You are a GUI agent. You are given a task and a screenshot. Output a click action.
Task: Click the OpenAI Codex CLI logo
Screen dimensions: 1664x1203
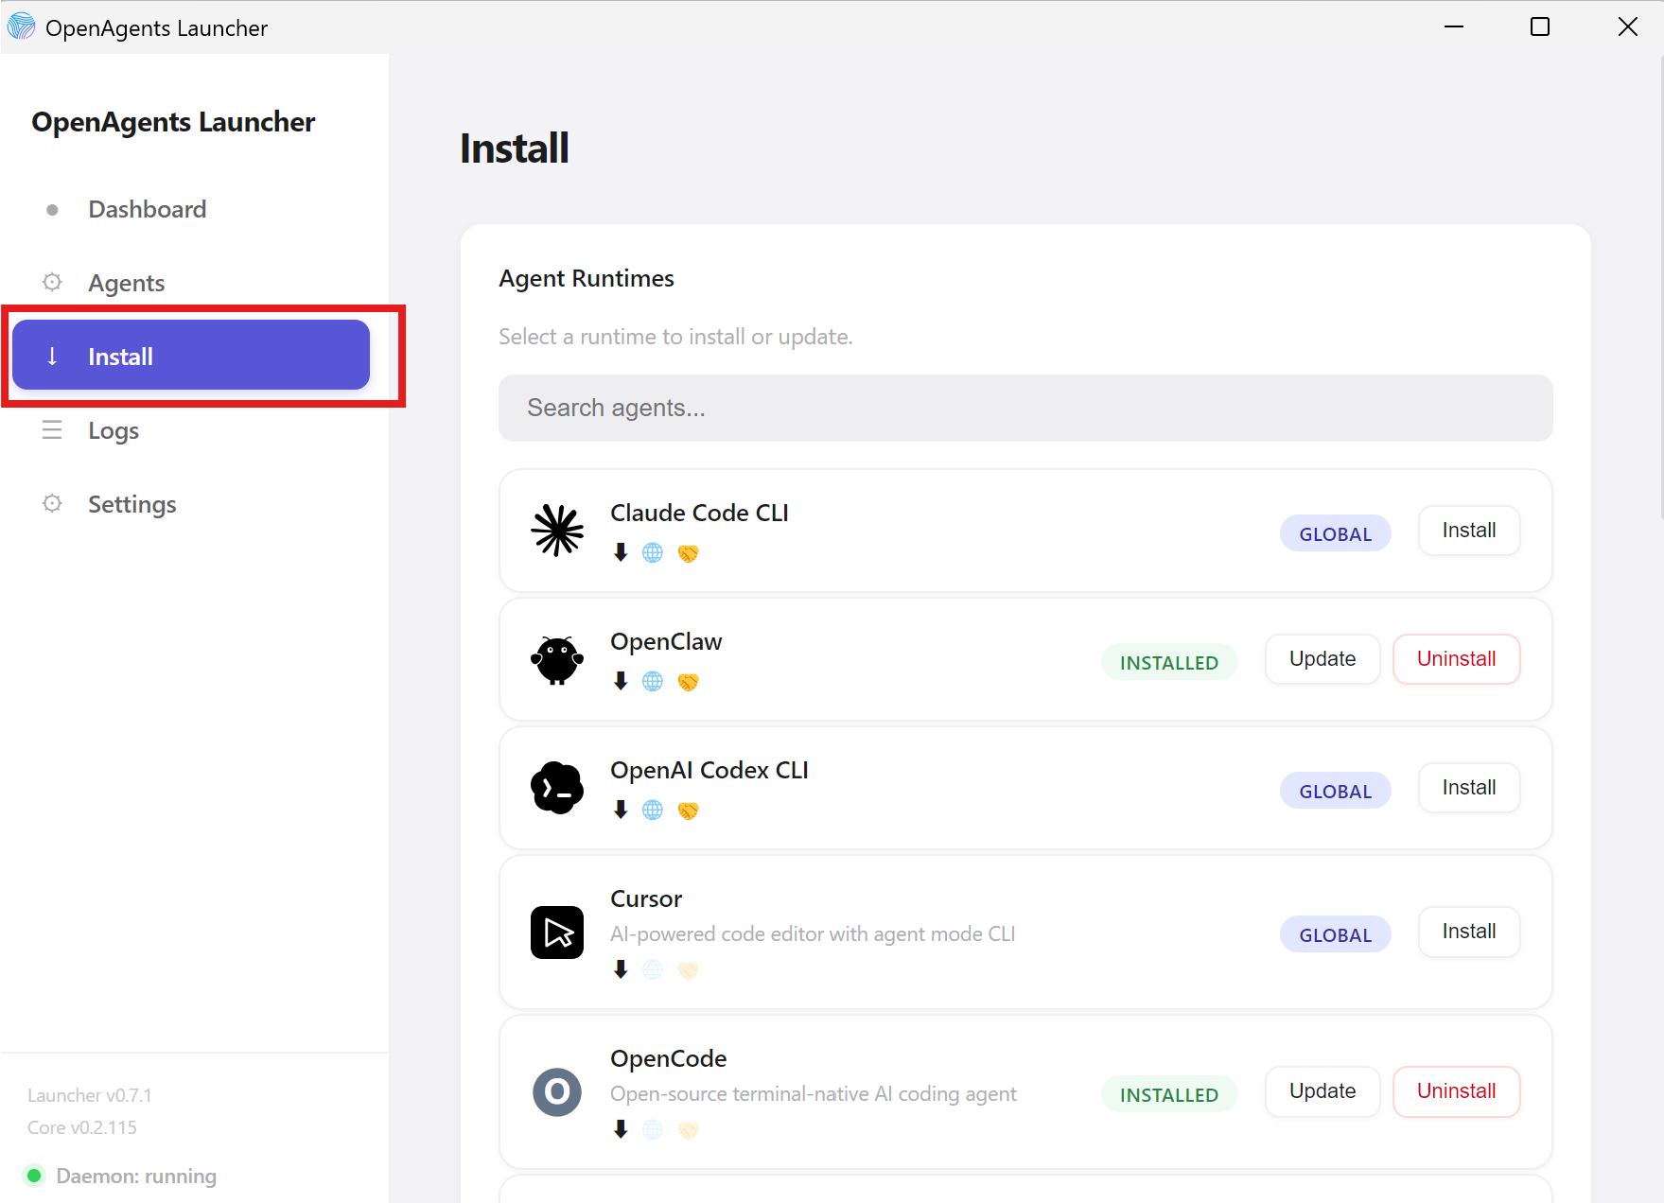(x=557, y=788)
